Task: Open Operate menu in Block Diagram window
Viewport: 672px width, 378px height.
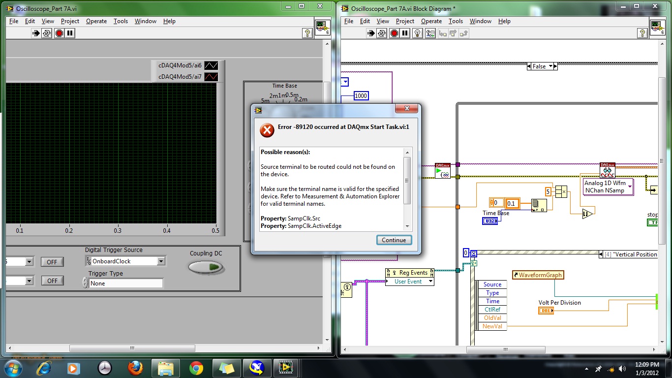Action: point(431,21)
